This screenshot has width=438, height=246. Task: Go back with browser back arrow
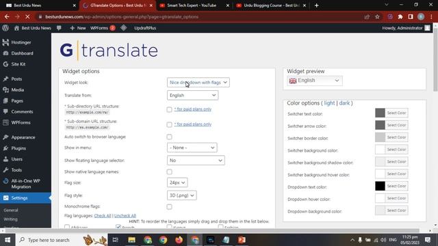7,16
